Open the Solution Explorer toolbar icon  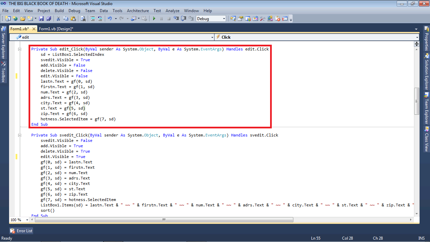point(233,18)
